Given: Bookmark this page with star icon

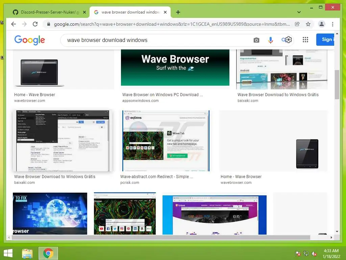Looking at the screenshot, I should click(x=308, y=24).
